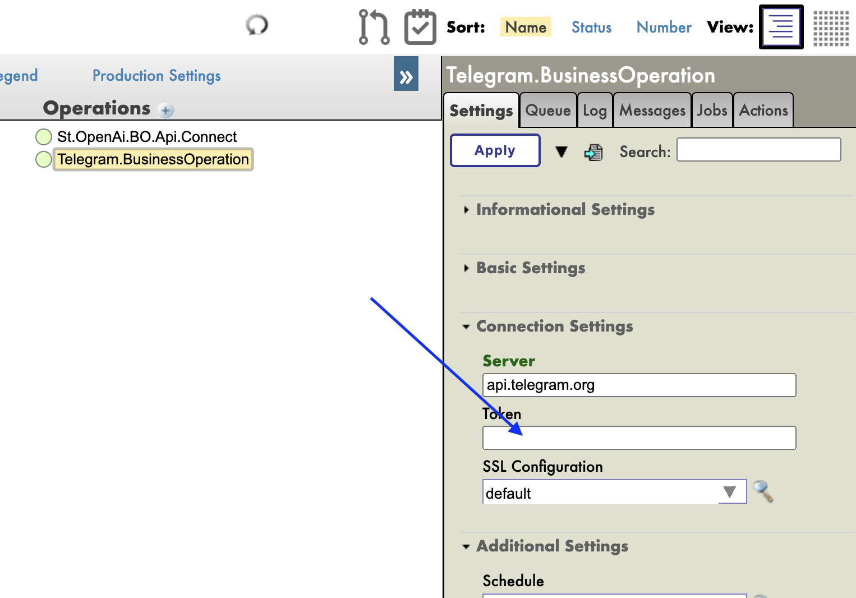Toggle status indicator of St.OpenAi.BO.Api.Connect
The image size is (856, 598).
(44, 137)
